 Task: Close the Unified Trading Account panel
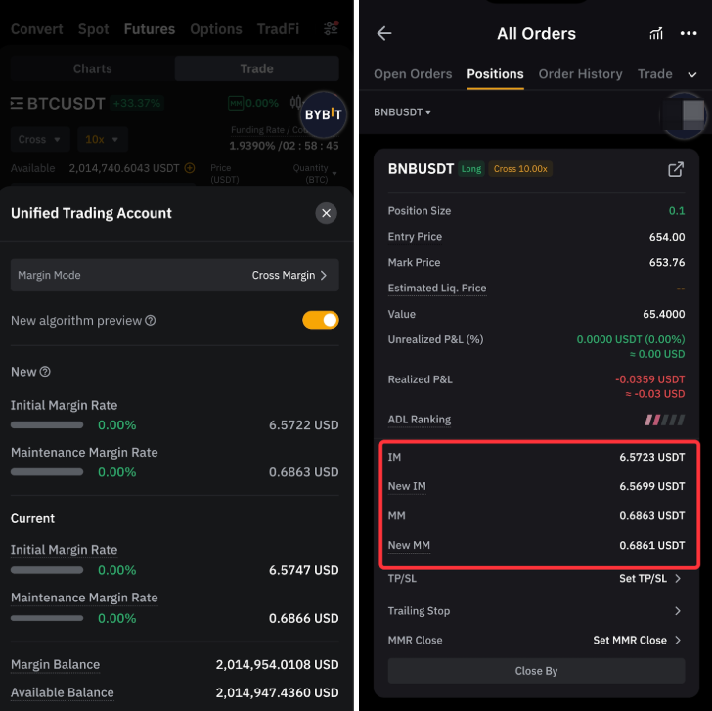(x=327, y=213)
